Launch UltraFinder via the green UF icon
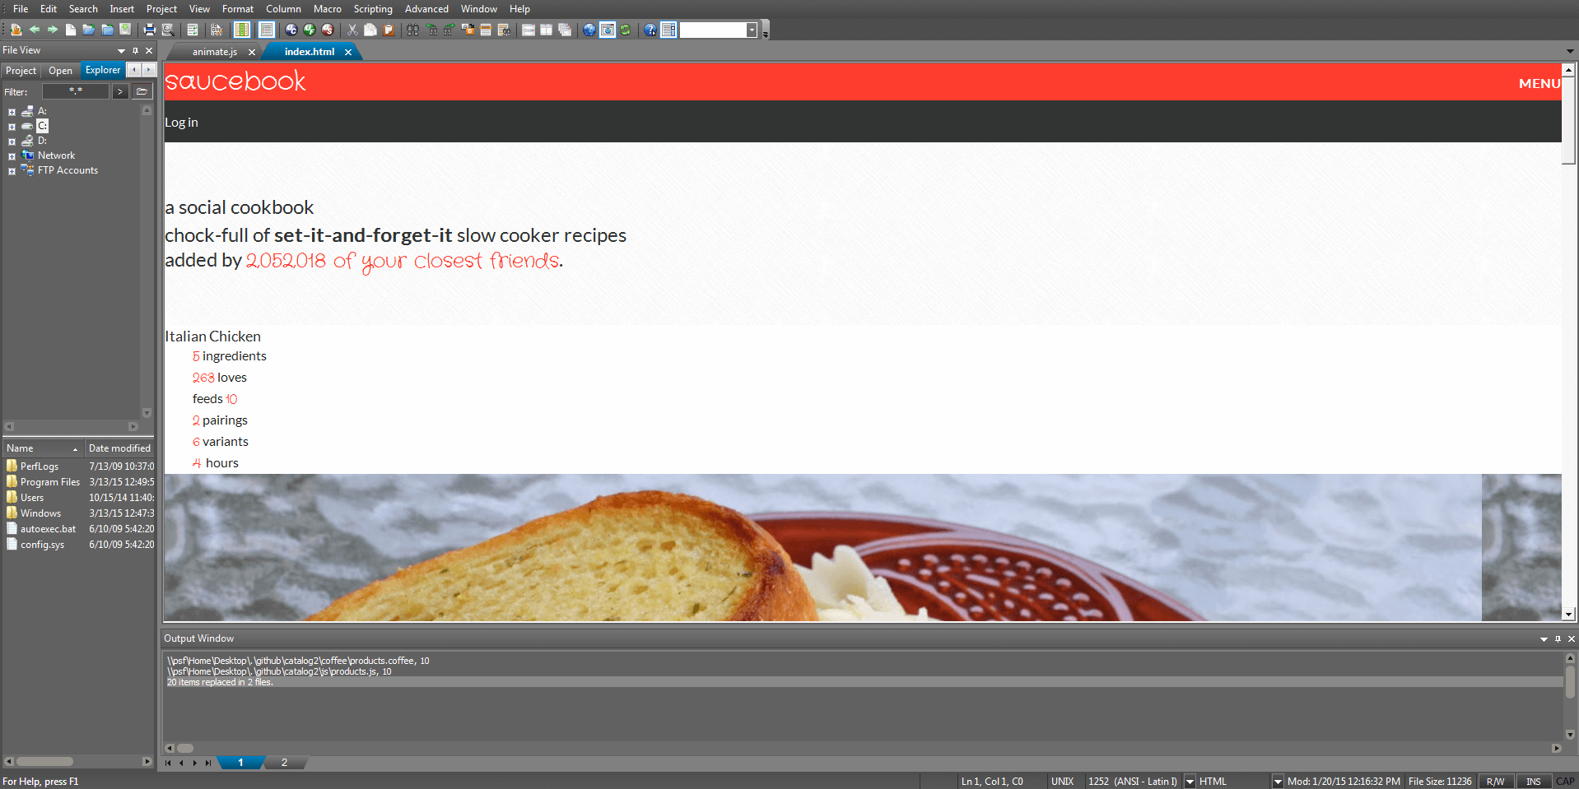This screenshot has width=1579, height=789. tap(310, 30)
